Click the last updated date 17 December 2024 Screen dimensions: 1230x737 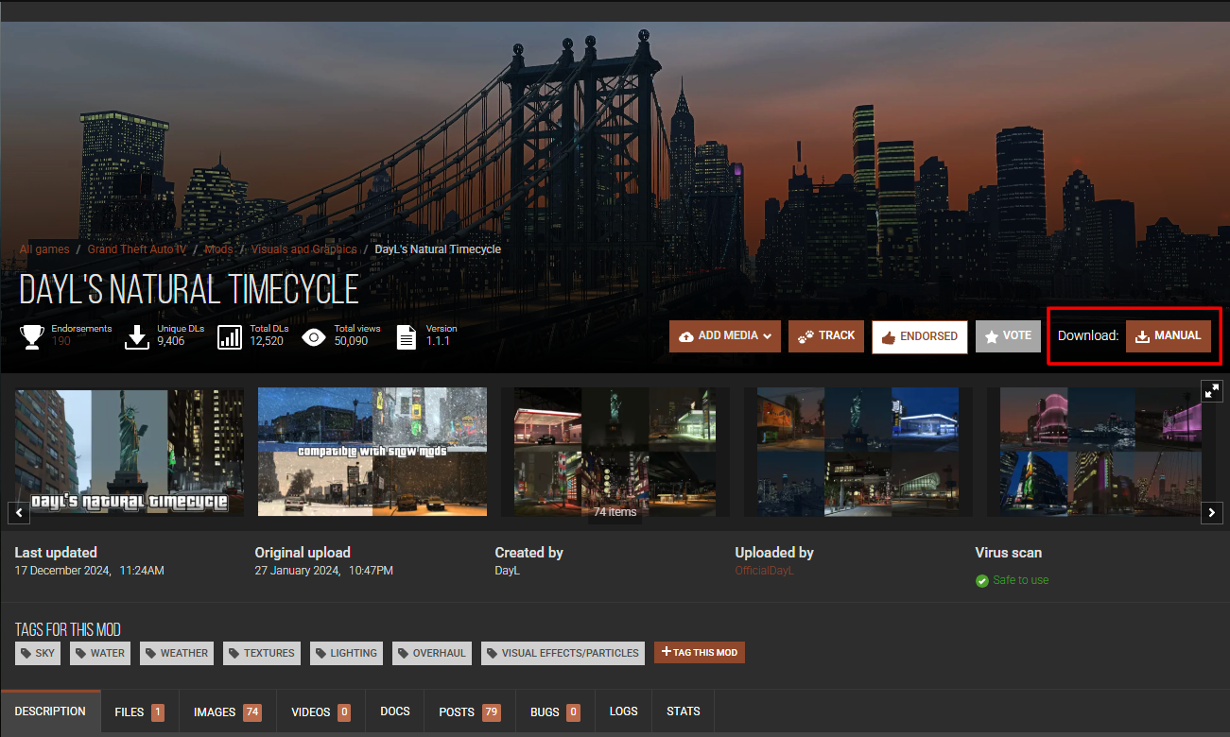62,571
